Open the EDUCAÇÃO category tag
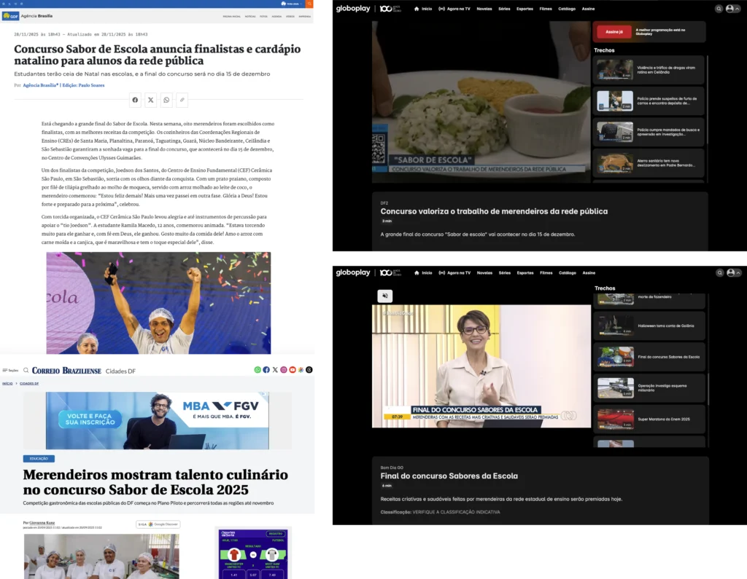Viewport: 747px width, 579px height. (39, 459)
